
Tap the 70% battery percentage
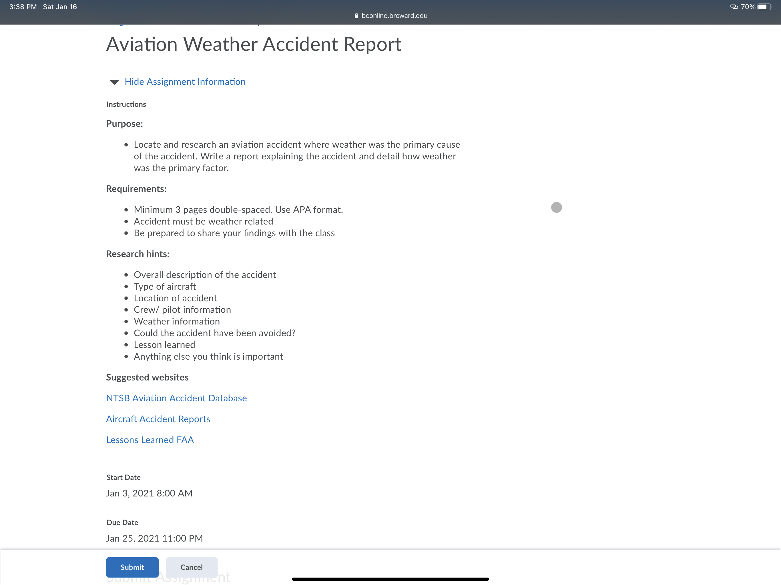point(748,7)
